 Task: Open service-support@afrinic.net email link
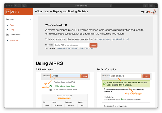coord(114,39)
